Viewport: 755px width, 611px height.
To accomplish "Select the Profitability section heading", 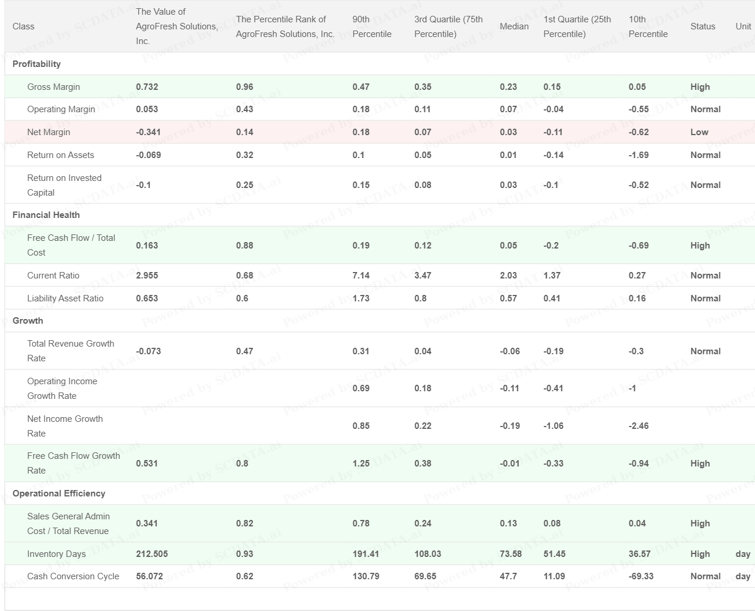I will pyautogui.click(x=36, y=64).
